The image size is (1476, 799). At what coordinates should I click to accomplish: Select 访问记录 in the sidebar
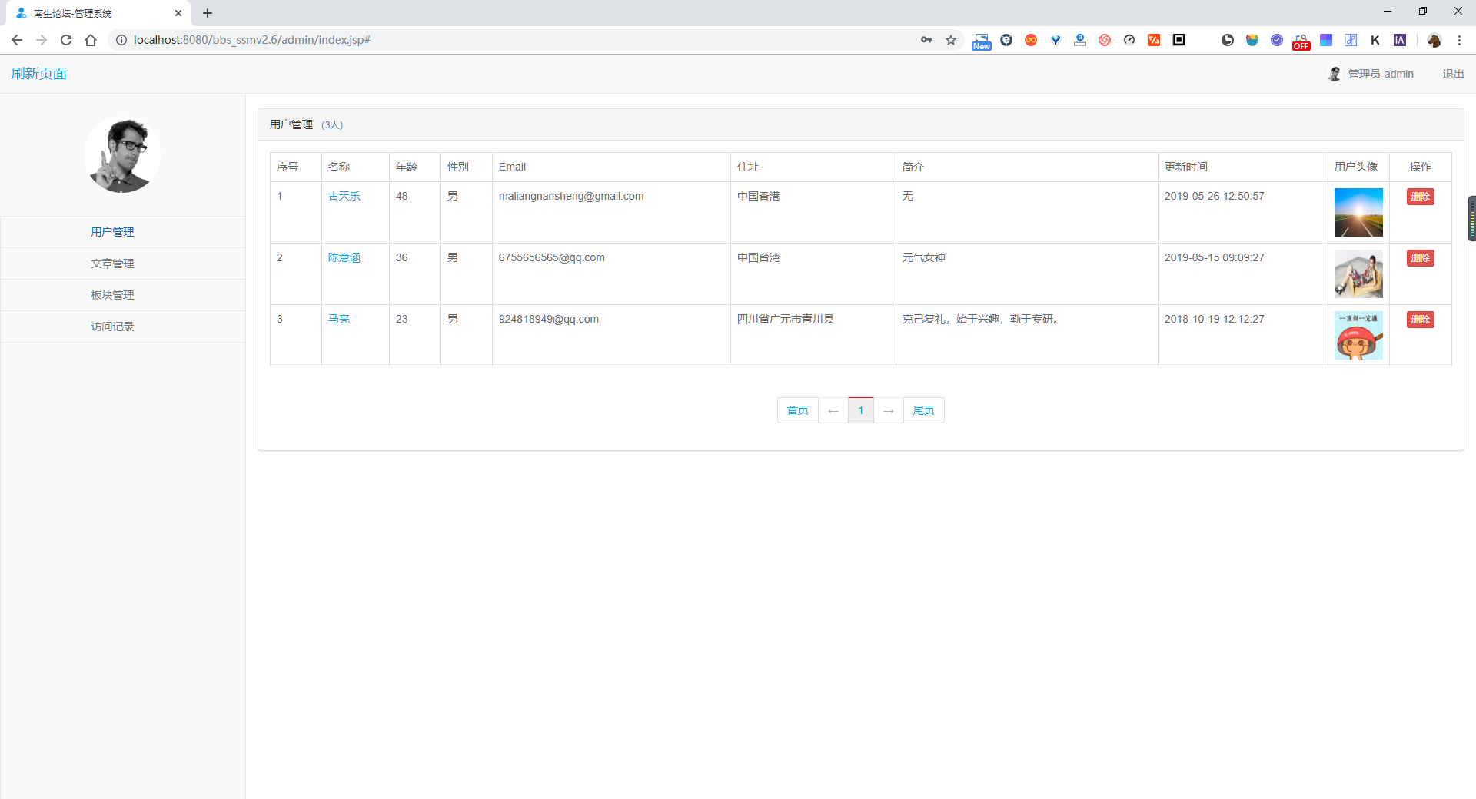click(123, 327)
